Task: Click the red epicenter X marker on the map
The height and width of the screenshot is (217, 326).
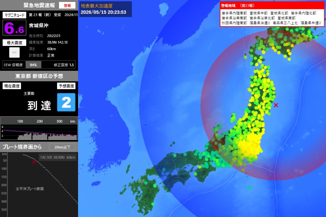Action: (276, 105)
